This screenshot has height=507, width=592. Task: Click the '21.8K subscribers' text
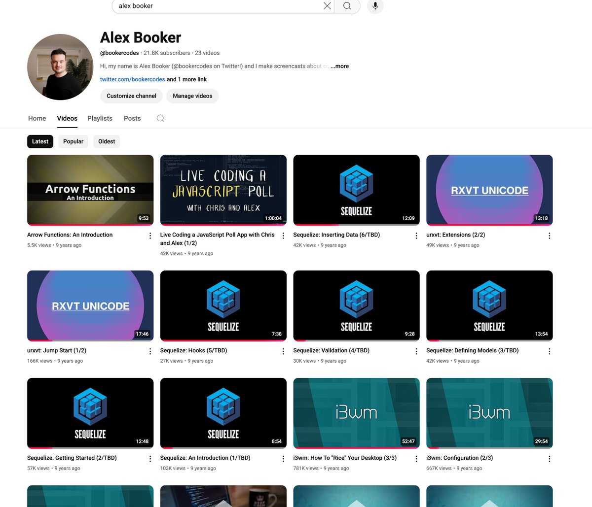pos(167,53)
